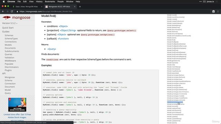Open Quick Start in the sidebar
The width and height of the screenshot is (221, 124).
coord(8,28)
